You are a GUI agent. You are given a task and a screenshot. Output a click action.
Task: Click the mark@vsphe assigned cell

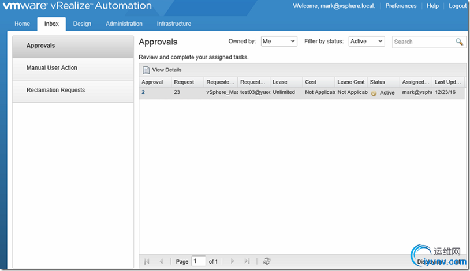[416, 92]
